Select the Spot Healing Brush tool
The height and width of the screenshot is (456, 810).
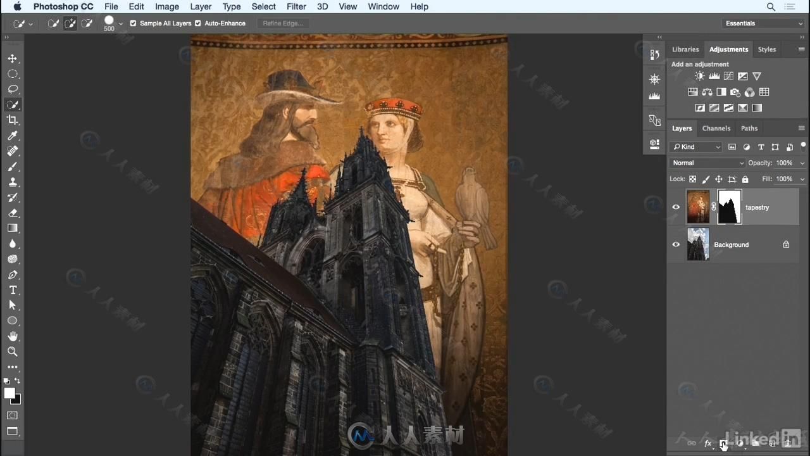pyautogui.click(x=12, y=151)
